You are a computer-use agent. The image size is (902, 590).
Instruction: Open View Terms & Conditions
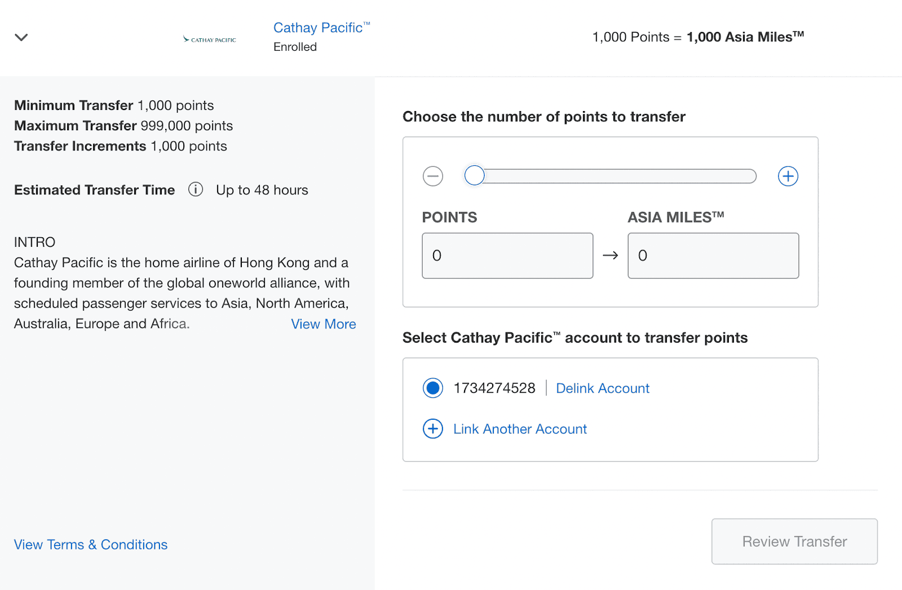(91, 544)
